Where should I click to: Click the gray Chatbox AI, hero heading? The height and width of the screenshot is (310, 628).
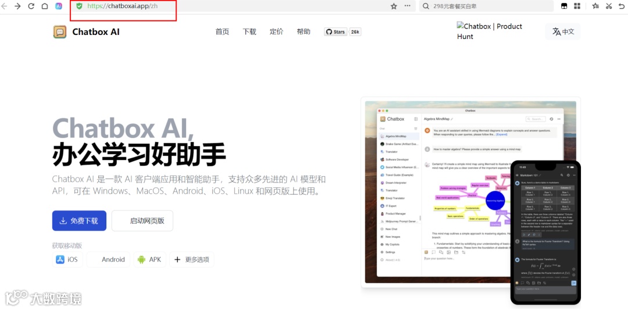[123, 128]
